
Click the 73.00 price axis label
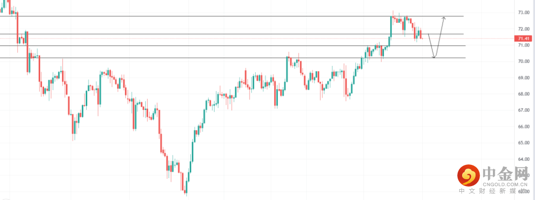[x=524, y=12]
